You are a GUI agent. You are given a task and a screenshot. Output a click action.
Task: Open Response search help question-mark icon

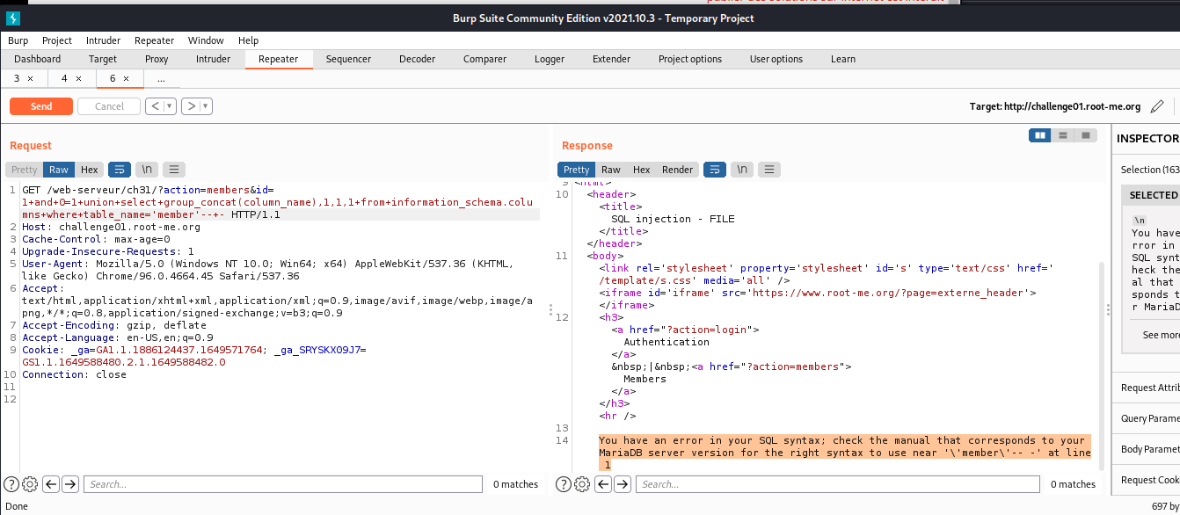pos(564,484)
